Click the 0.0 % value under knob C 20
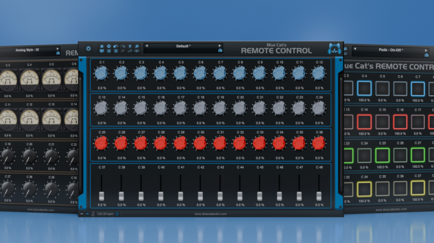Image resolution: width=434 pixels, height=243 pixels. (240, 123)
